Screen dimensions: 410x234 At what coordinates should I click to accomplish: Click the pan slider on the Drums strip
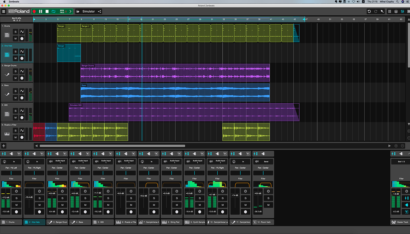coord(11,173)
